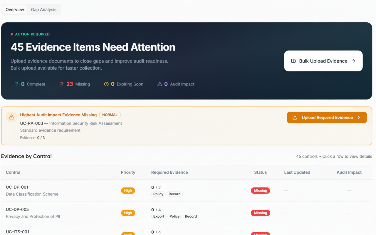
Task: Click the UC-RA-003 control ID text
Action: pos(31,123)
